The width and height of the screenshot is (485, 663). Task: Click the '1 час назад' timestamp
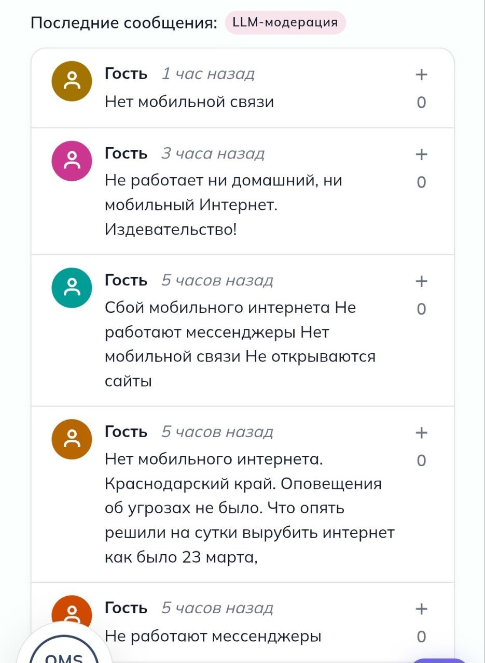tap(208, 74)
